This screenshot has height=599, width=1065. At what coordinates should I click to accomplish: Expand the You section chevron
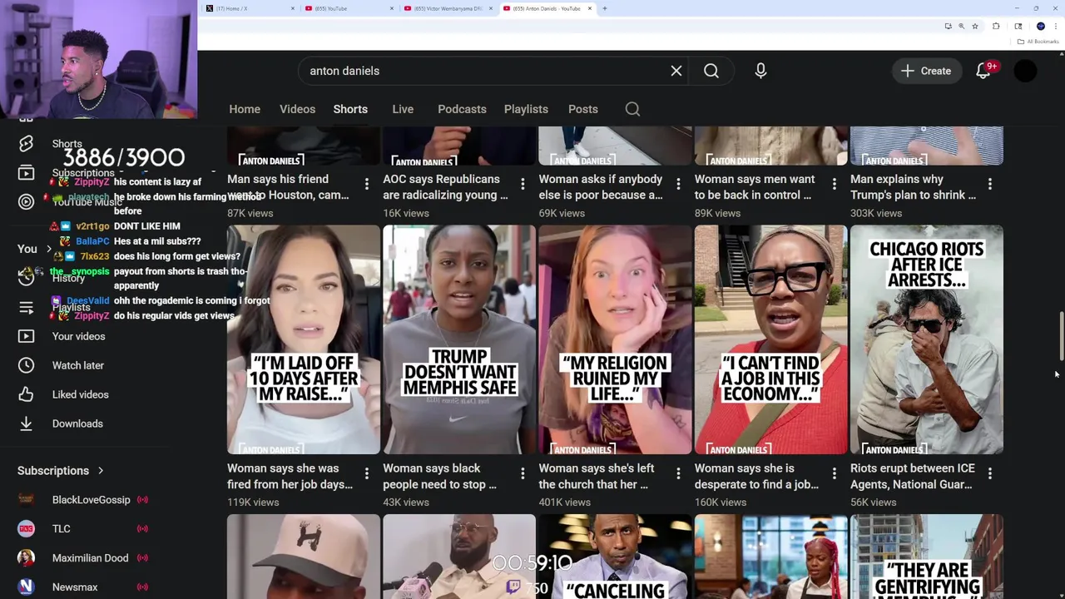click(x=48, y=249)
